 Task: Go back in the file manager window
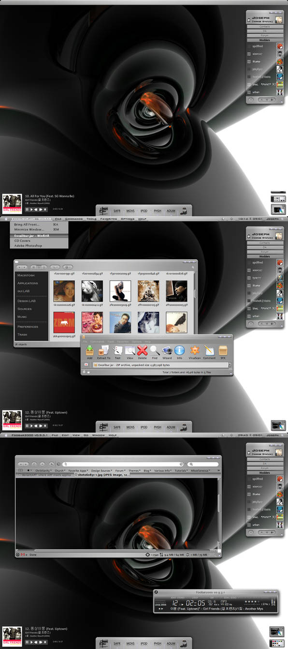(19, 267)
